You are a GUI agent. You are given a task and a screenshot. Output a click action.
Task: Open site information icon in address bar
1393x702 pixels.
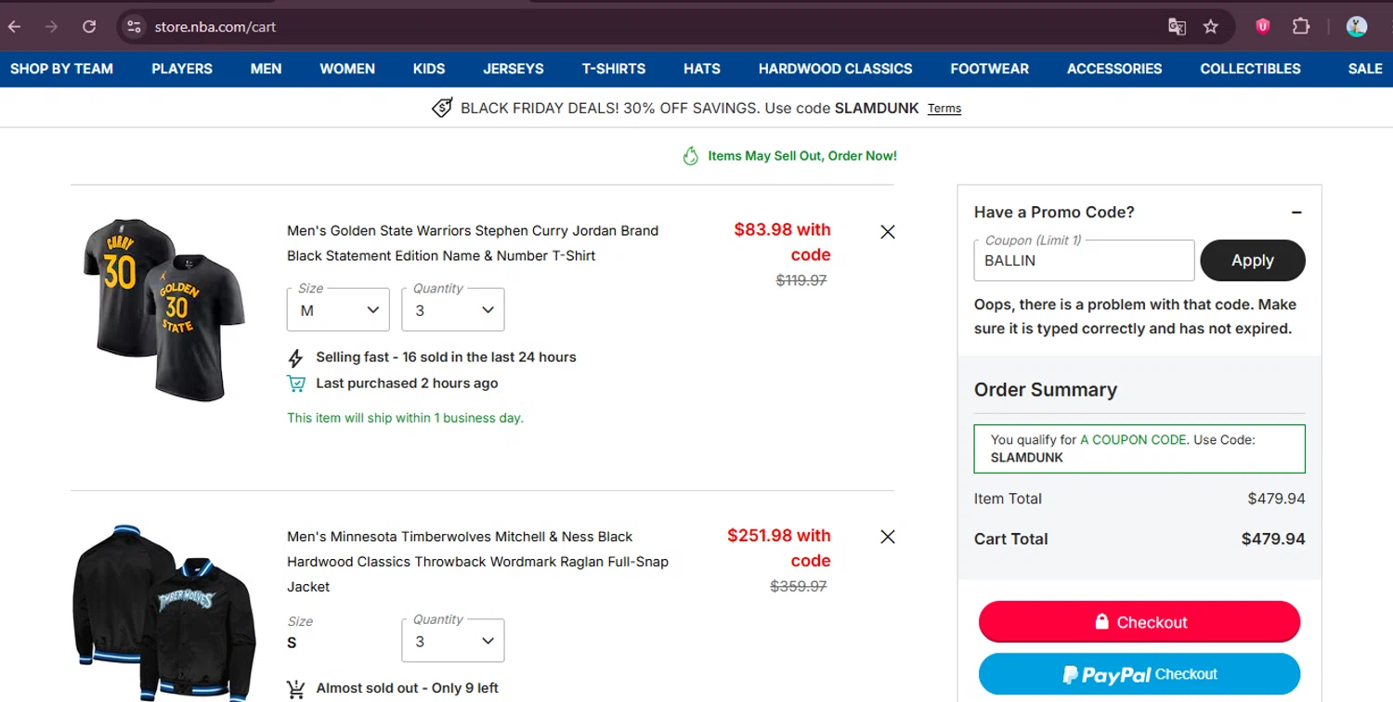135,27
